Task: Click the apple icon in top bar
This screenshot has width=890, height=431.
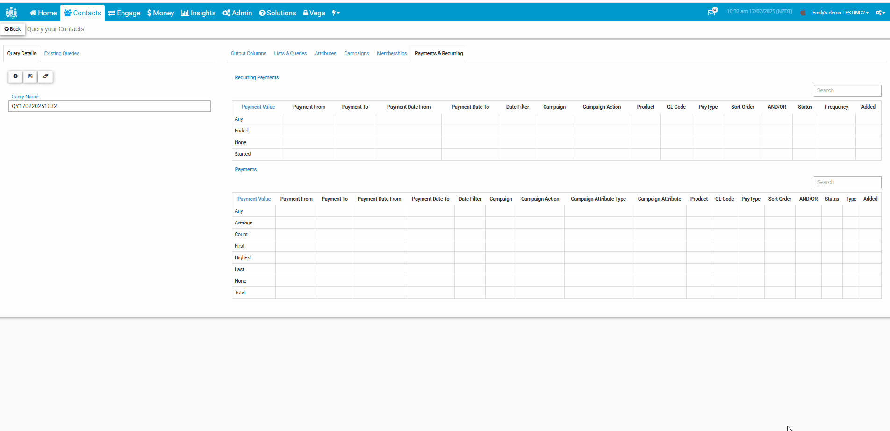Action: point(803,13)
